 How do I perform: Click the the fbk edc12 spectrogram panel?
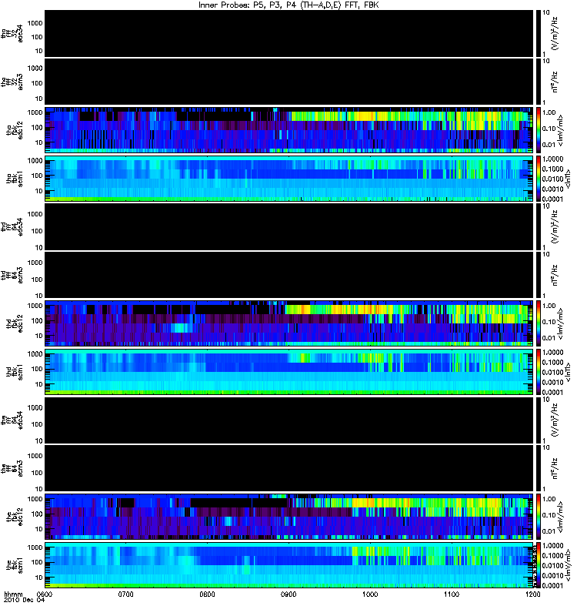click(x=288, y=517)
